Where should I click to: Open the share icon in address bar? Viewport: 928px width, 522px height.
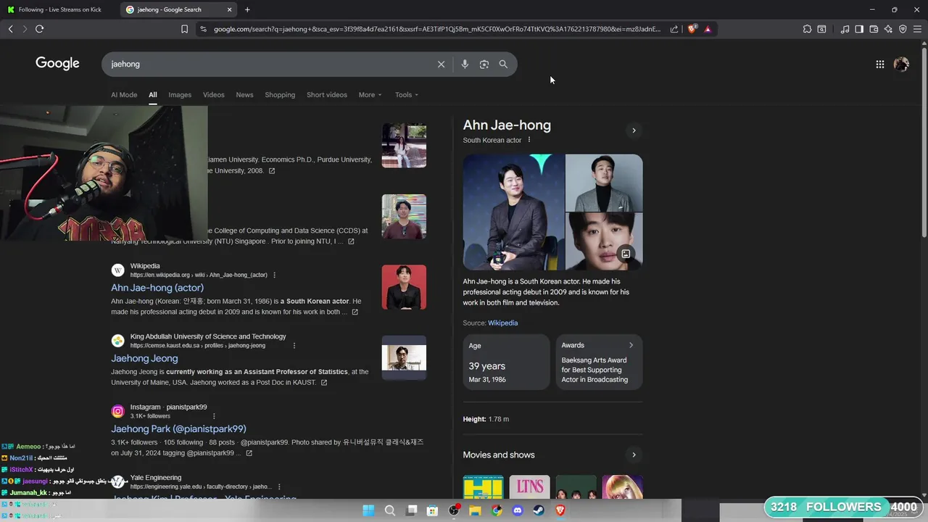point(674,29)
